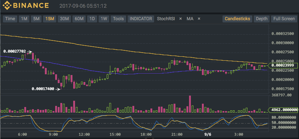Click the 12:00 time axis label
The height and width of the screenshot is (139, 299).
84,135
